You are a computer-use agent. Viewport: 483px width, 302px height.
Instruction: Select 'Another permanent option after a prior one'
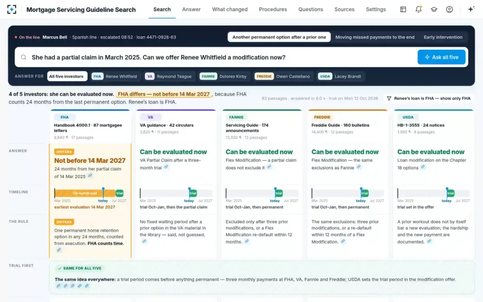(279, 37)
